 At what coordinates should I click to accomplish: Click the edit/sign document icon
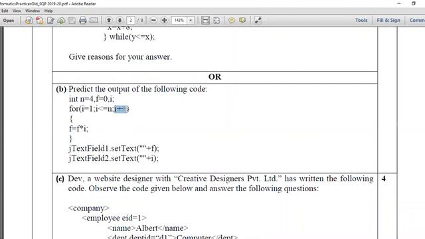pyautogui.click(x=50, y=21)
